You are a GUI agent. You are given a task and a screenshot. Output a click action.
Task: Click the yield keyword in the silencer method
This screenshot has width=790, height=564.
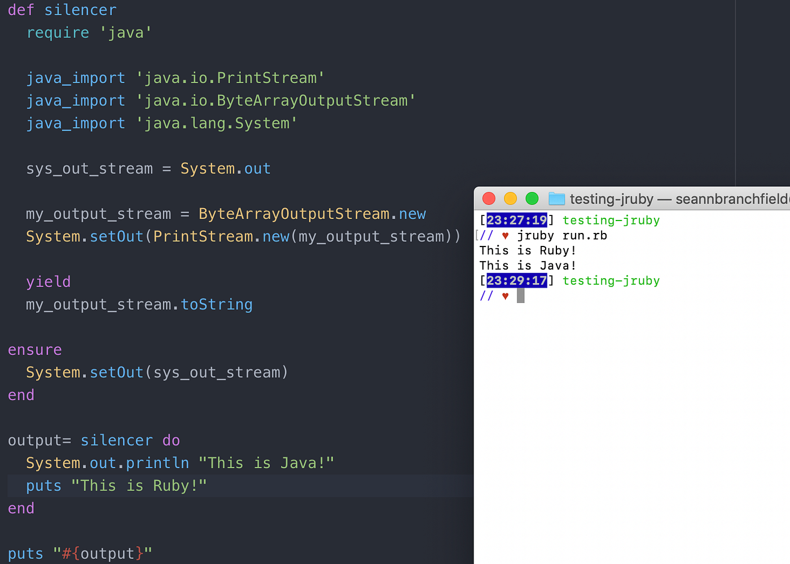click(x=48, y=281)
